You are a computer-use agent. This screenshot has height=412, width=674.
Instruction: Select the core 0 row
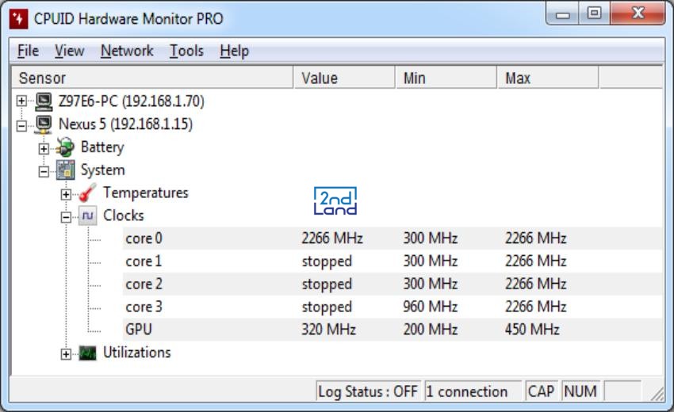tap(392, 238)
